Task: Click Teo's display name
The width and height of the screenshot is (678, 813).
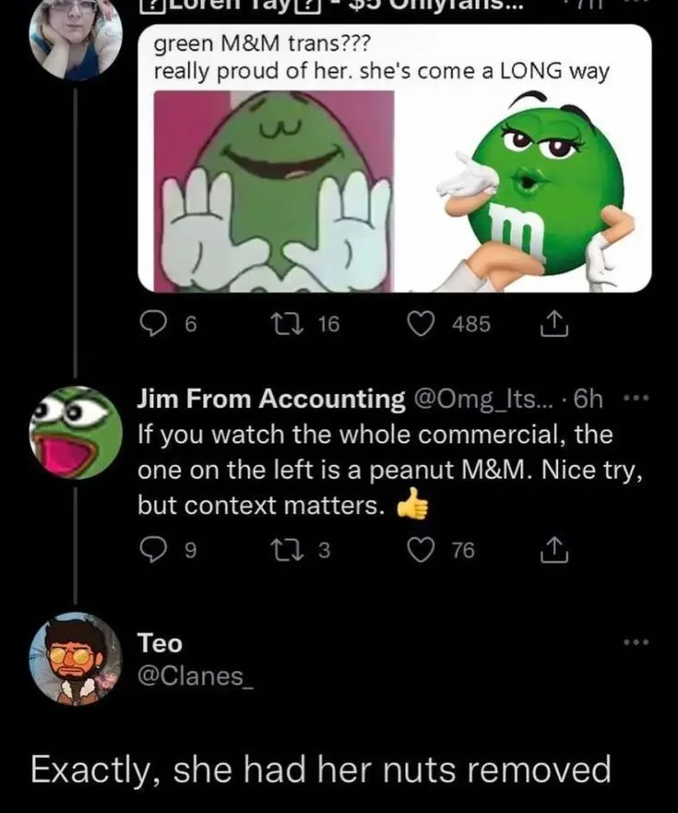Action: [160, 642]
